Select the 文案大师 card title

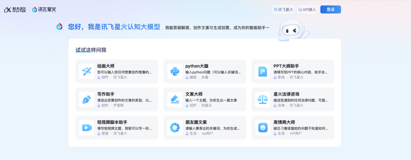coord(194,94)
